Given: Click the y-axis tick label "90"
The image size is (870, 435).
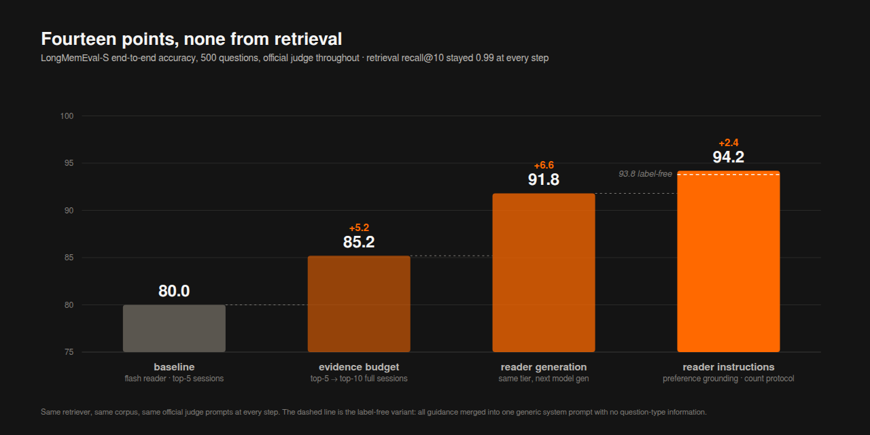Looking at the screenshot, I should [69, 211].
